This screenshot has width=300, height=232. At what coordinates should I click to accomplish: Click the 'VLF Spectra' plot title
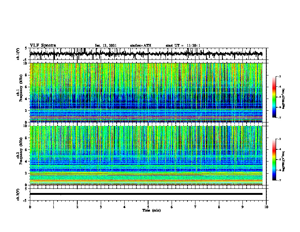[43, 45]
